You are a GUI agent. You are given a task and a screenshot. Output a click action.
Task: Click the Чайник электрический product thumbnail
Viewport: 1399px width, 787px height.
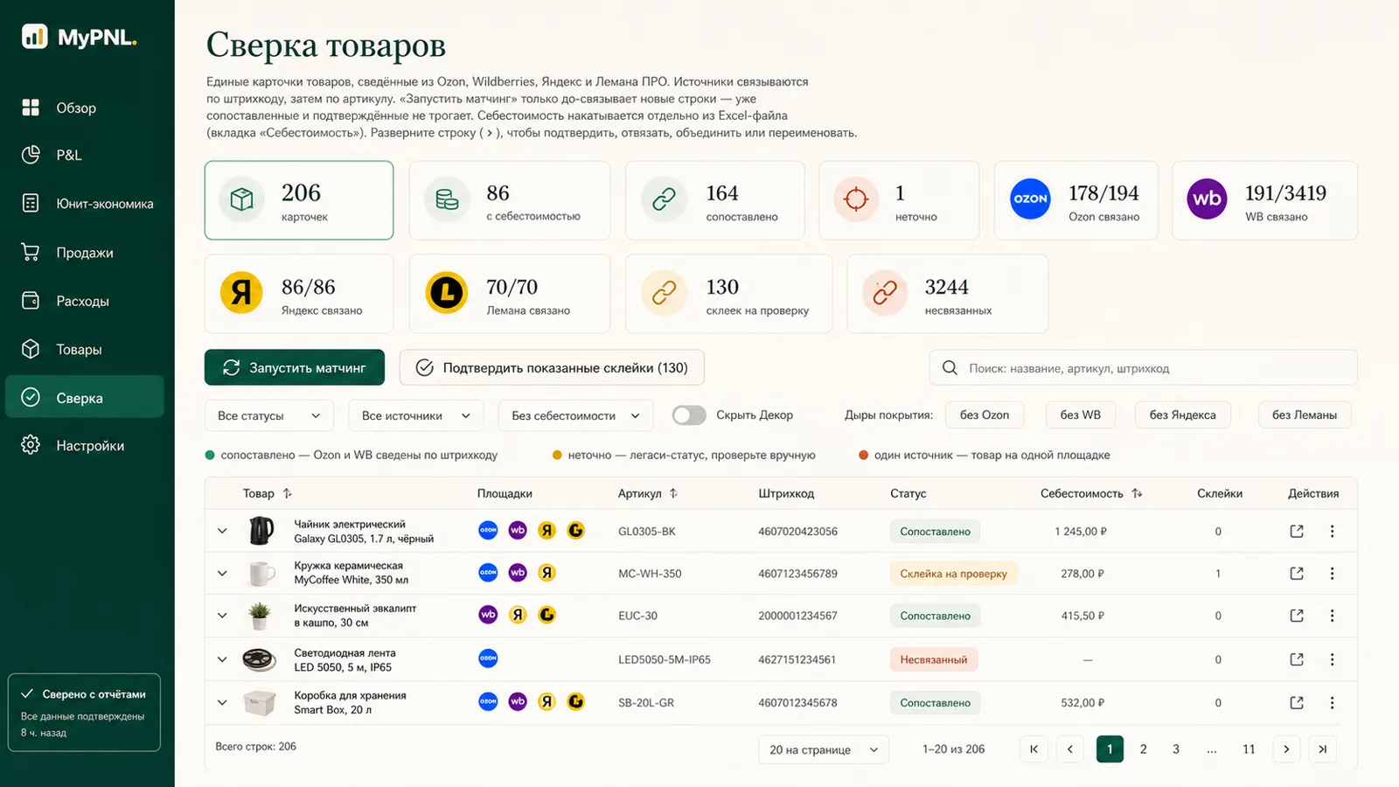pyautogui.click(x=261, y=531)
